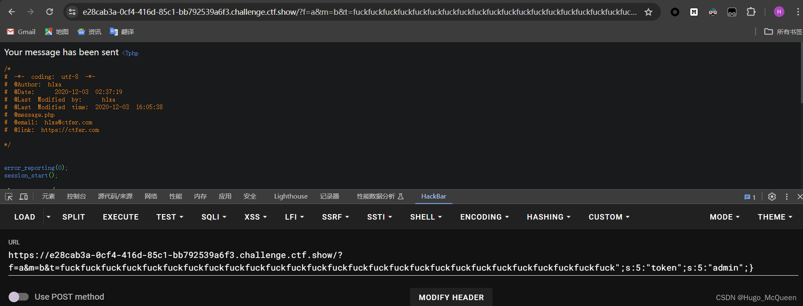803x306 pixels.
Task: Open Gmail bookmark
Action: [x=21, y=32]
